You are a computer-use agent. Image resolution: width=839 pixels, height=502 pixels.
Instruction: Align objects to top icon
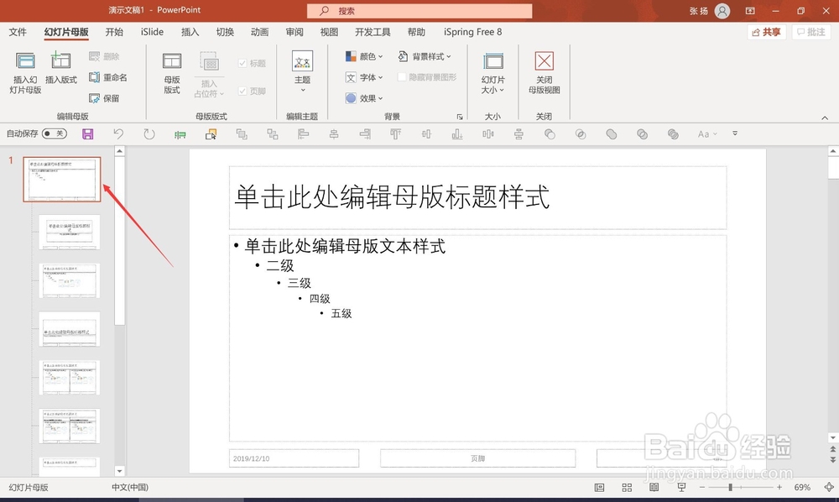pos(395,134)
